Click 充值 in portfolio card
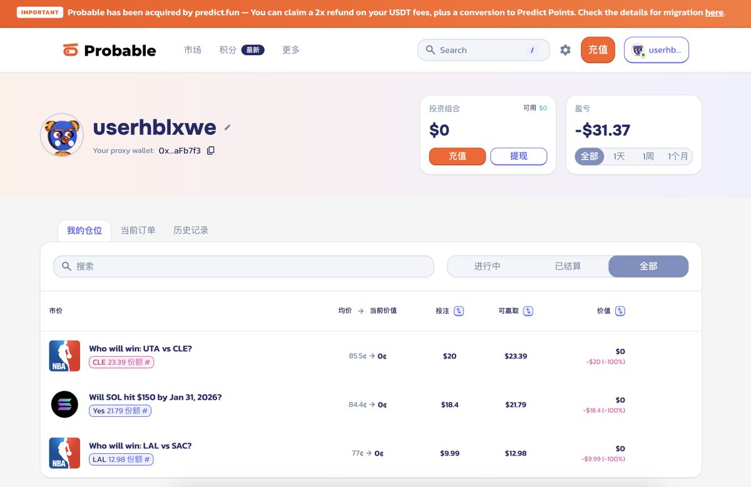The image size is (751, 487). [x=457, y=156]
